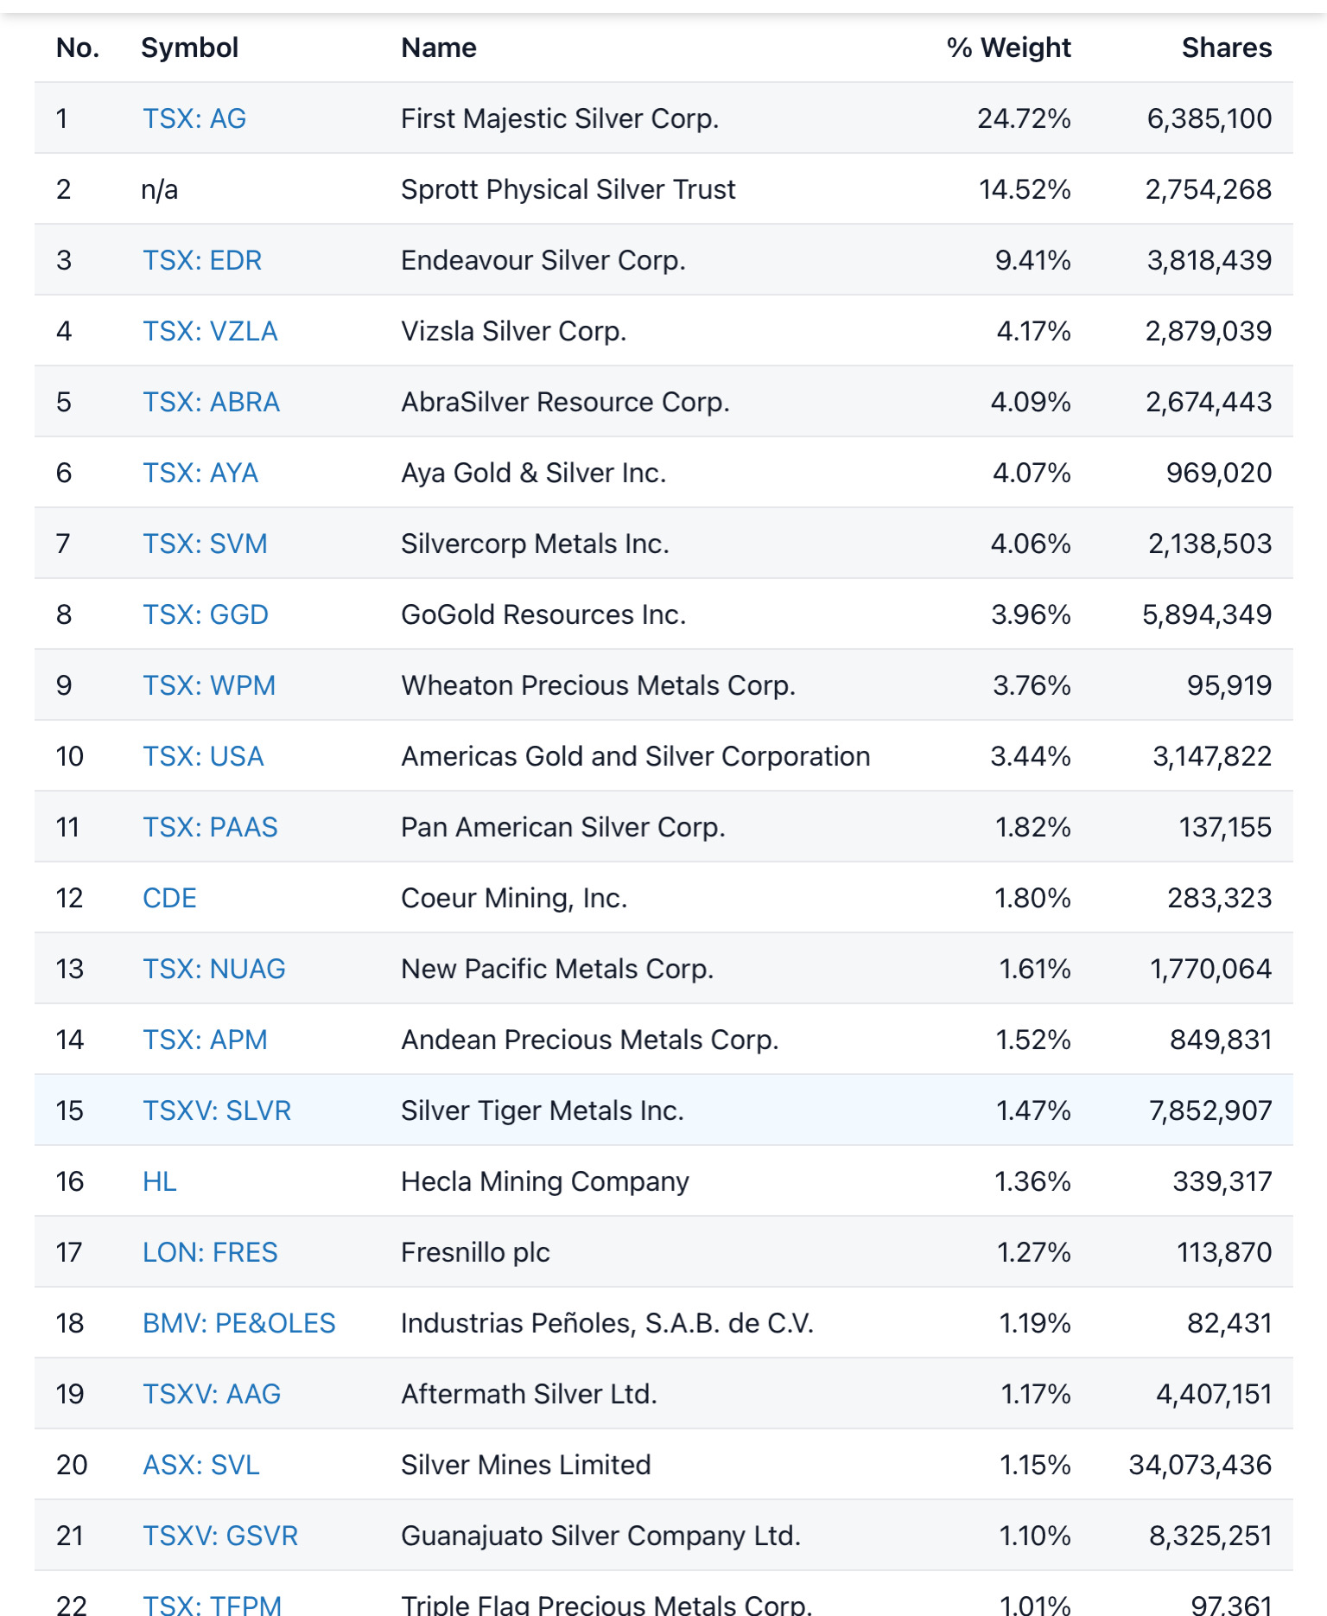This screenshot has height=1616, width=1327.
Task: Select the Guanajuato Silver Company Ltd. name
Action: click(x=601, y=1536)
